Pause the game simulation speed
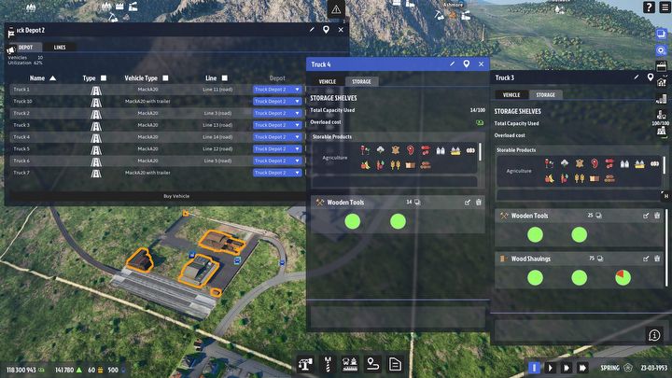The width and height of the screenshot is (672, 378). click(534, 367)
